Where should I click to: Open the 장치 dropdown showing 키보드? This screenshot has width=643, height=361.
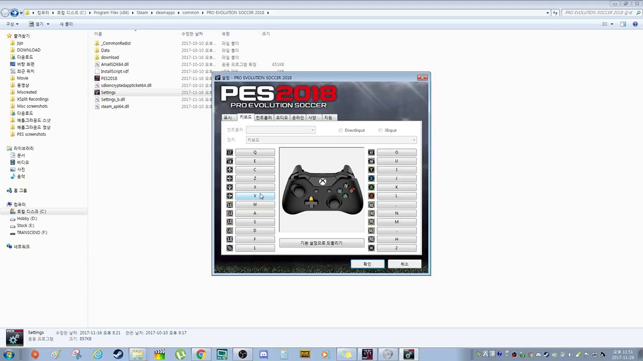(331, 140)
